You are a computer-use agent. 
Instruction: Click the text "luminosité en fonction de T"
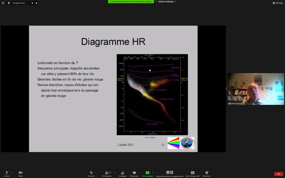pyautogui.click(x=58, y=63)
